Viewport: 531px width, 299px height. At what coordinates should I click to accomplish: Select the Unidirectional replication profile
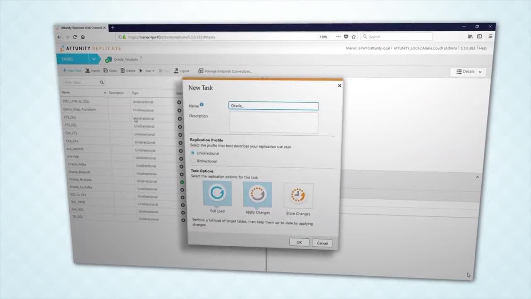tap(192, 153)
